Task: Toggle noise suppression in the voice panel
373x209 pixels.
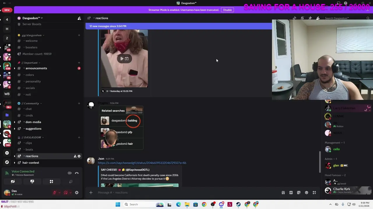Action: [x=70, y=173]
